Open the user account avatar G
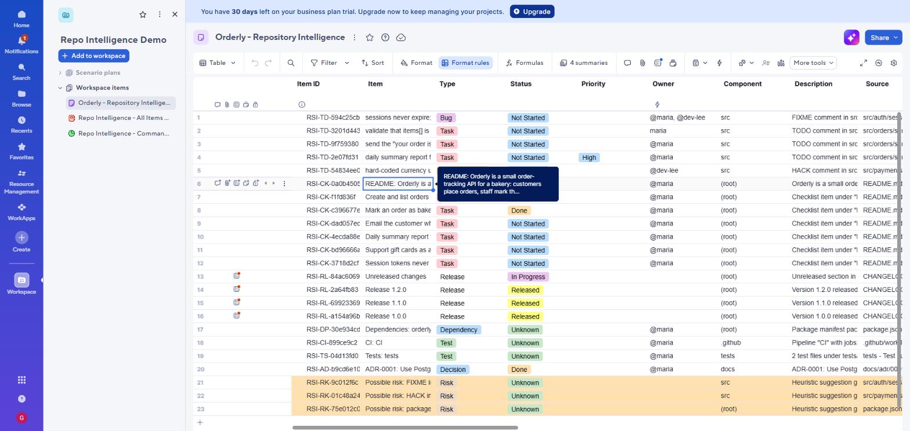 [x=21, y=418]
